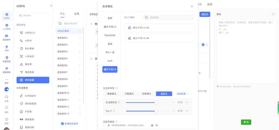This screenshot has height=130, width=279.
Task: Click the 智能获客 sidebar icon
Action: tap(7, 69)
